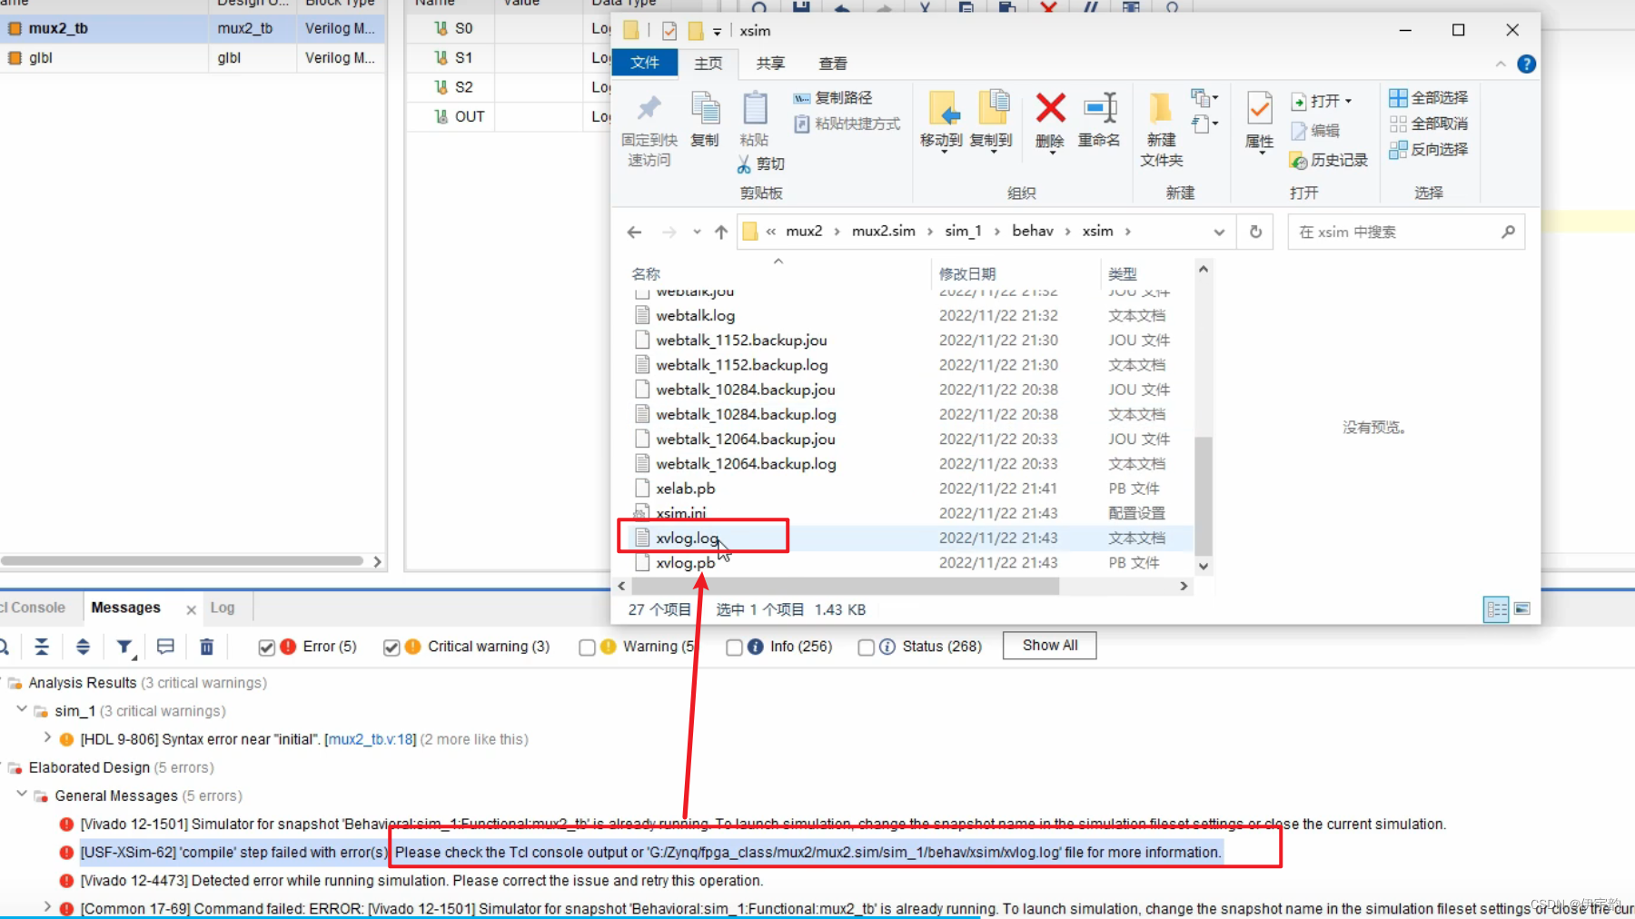
Task: Click the Edit button in ribbon
Action: pyautogui.click(x=1316, y=131)
